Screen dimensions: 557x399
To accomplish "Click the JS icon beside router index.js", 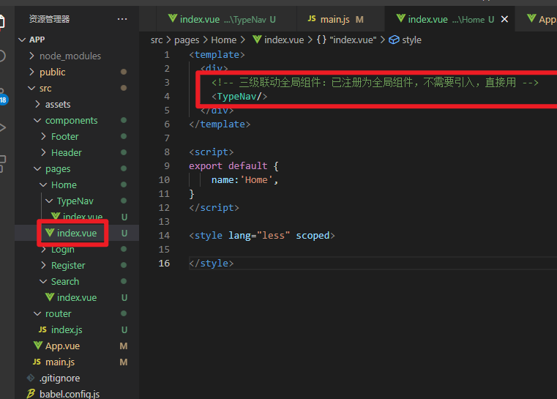I will click(x=42, y=329).
